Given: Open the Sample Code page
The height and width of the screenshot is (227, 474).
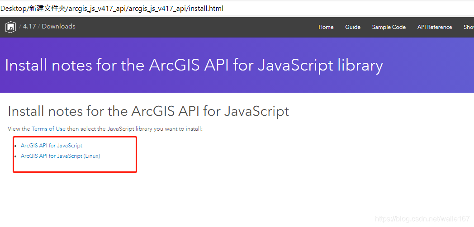Looking at the screenshot, I should coord(389,27).
